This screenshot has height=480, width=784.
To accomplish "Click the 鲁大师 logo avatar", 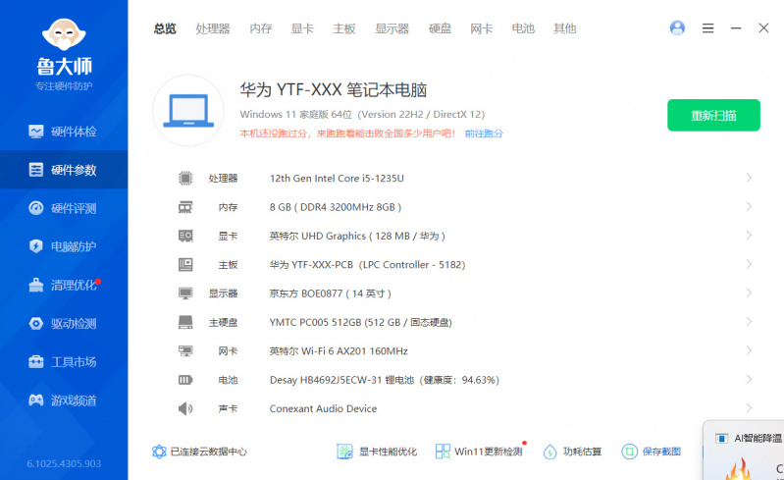I will (64, 35).
